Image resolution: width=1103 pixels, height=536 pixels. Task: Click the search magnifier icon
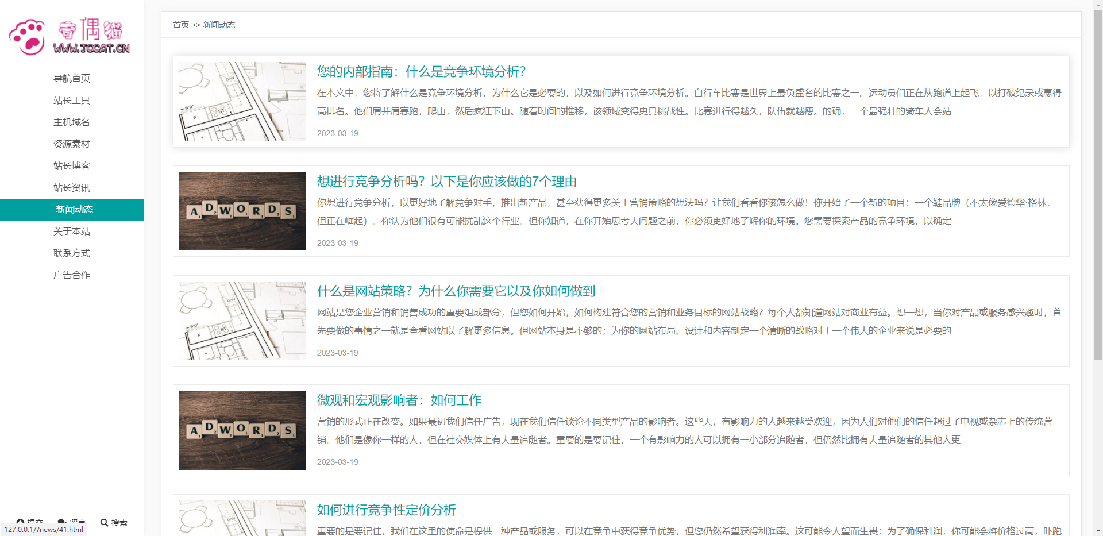tap(104, 523)
